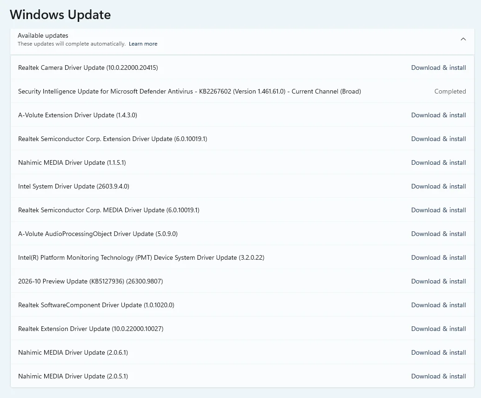Download & install Realtek SoftwareComponent Driver Update
Image resolution: width=481 pixels, height=398 pixels.
pos(438,305)
